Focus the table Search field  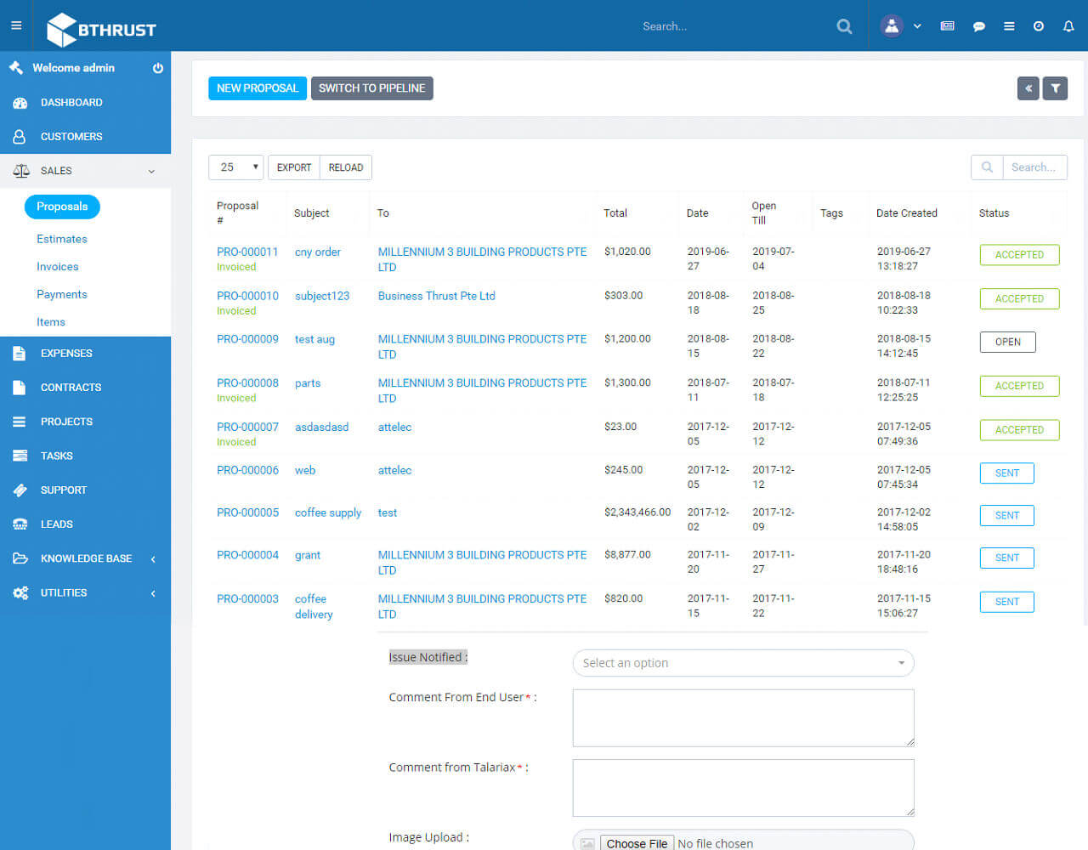click(1034, 167)
